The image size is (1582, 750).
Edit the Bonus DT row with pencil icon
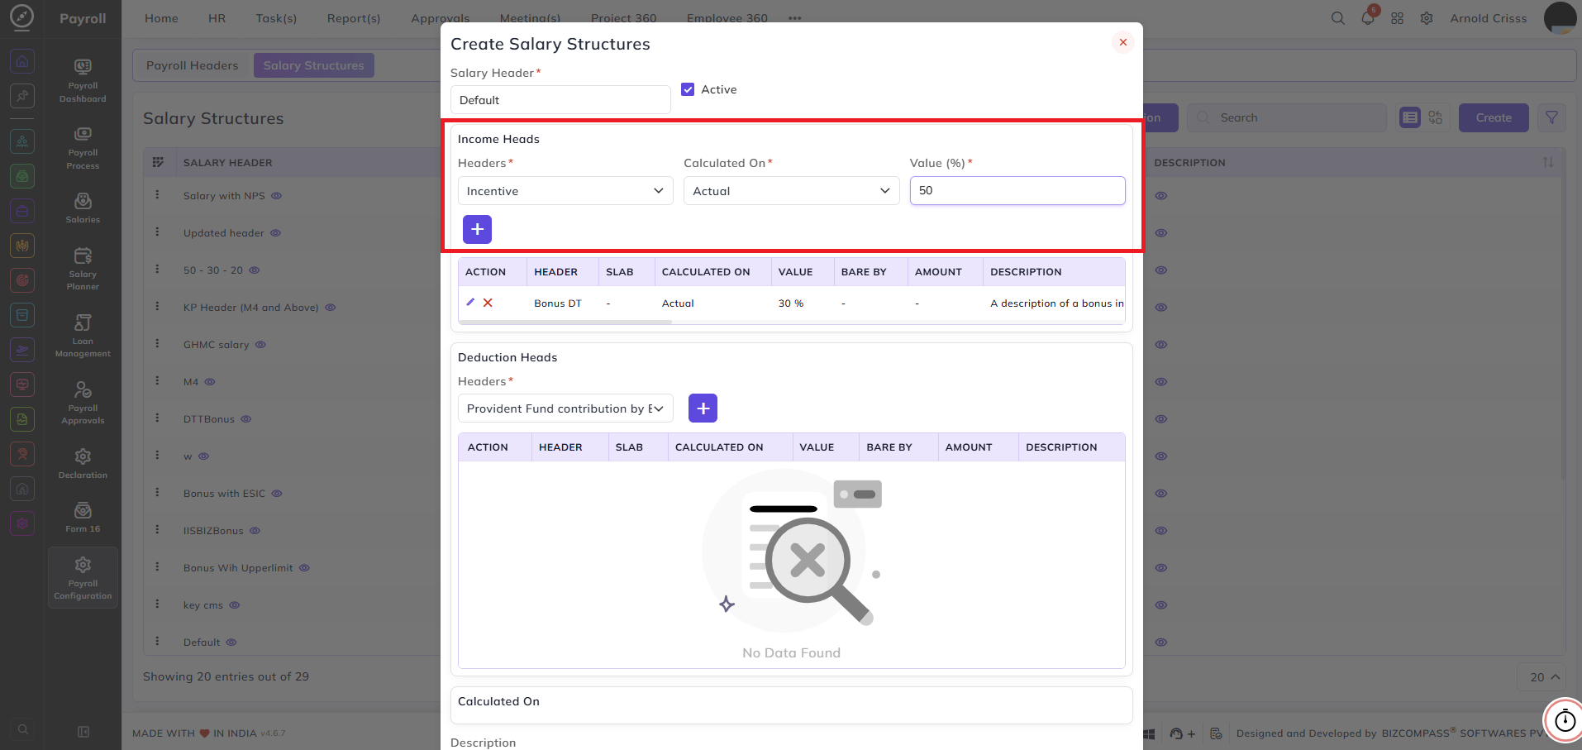click(x=470, y=303)
